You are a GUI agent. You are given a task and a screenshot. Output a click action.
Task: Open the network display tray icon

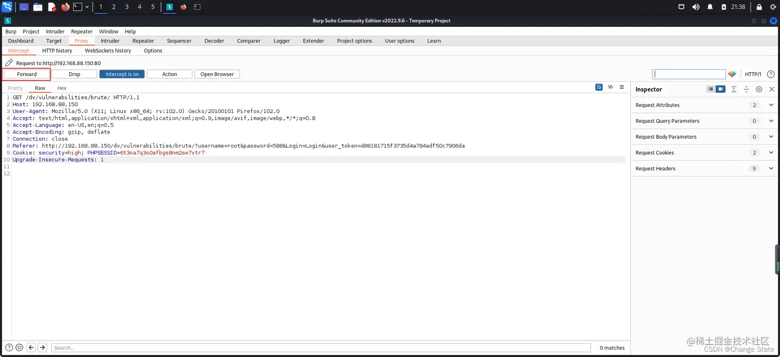[681, 7]
